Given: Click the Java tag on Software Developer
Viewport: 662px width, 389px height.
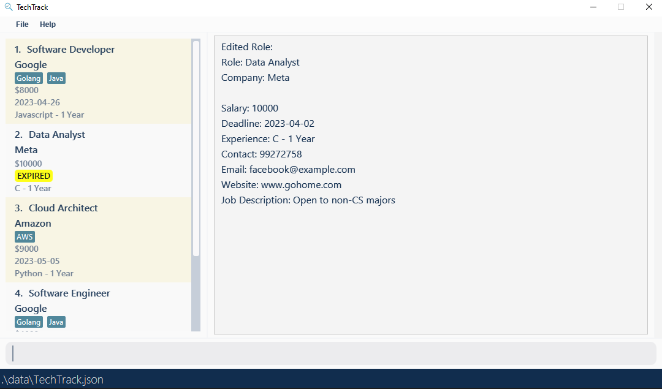Looking at the screenshot, I should pos(56,78).
